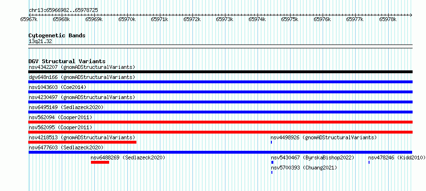Click the Cytogenetic Bands track title

coord(57,35)
